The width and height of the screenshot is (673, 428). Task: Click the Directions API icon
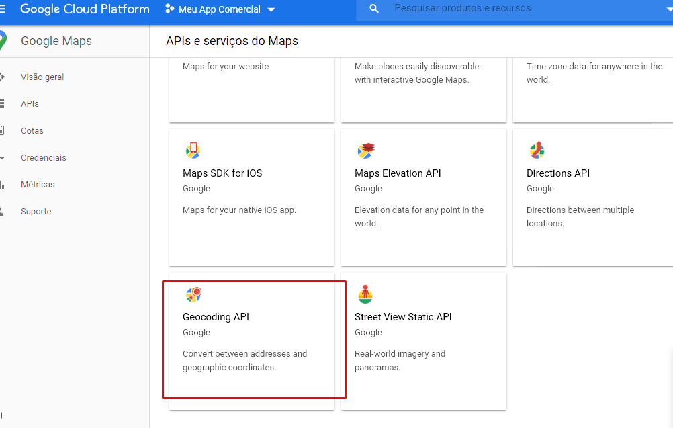coord(537,150)
